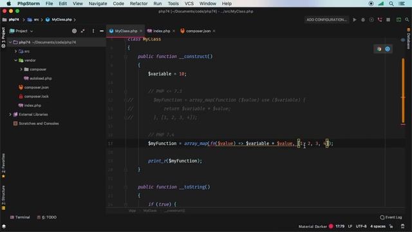Open the Project panel options menu
This screenshot has height=232, width=412.
click(93, 31)
